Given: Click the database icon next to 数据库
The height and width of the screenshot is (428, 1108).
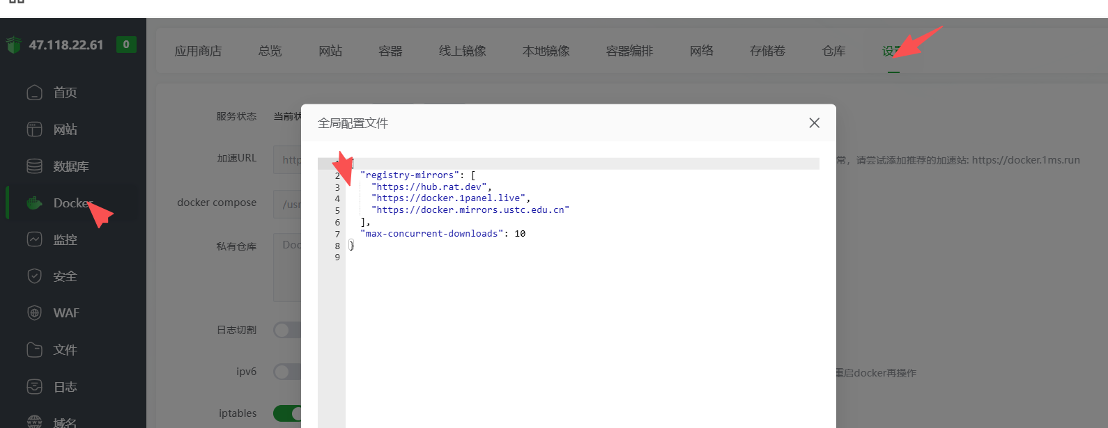Looking at the screenshot, I should coord(34,166).
